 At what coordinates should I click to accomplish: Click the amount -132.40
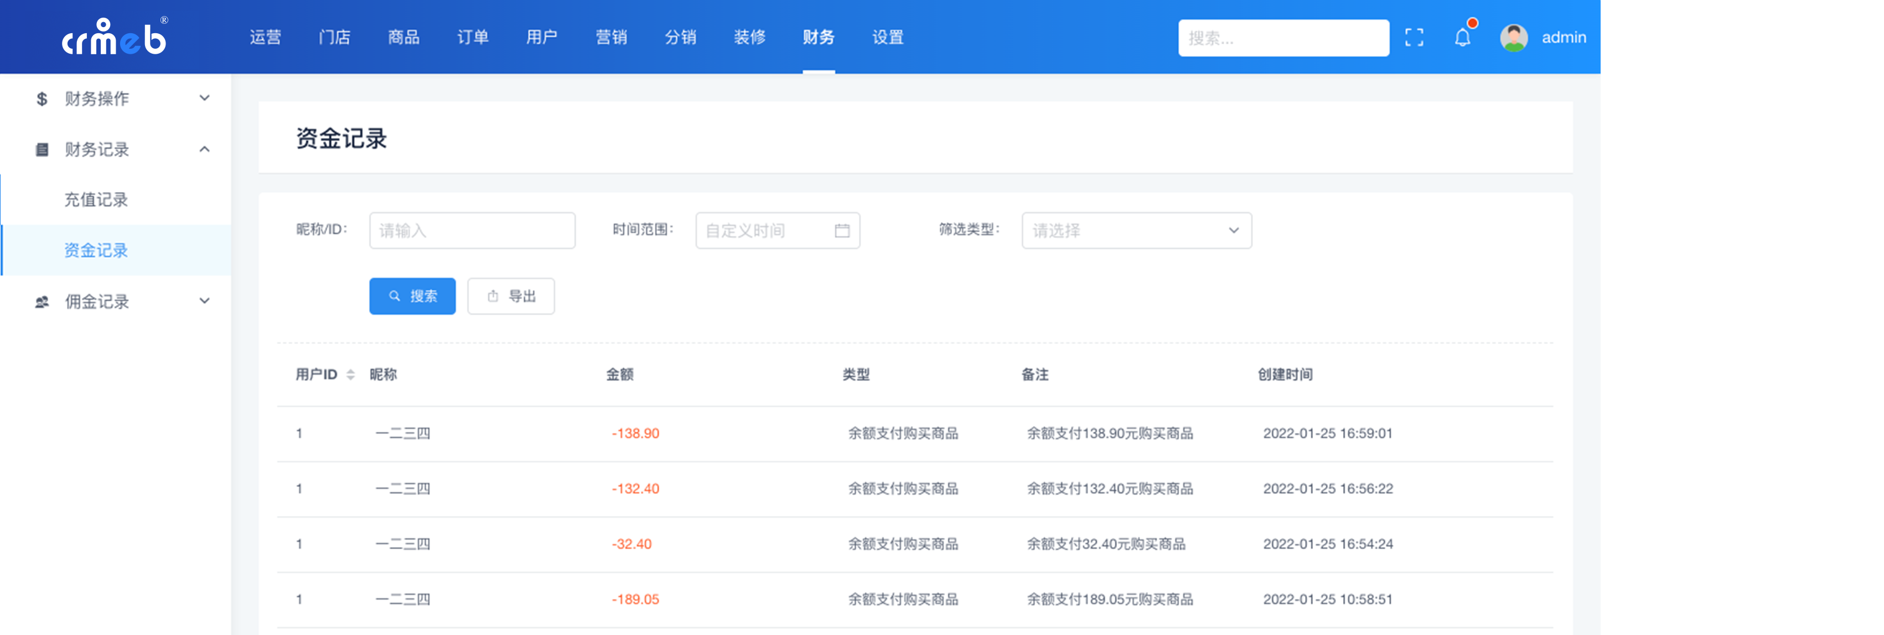[x=635, y=489]
